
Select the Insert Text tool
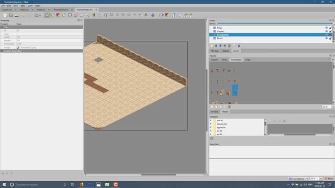[x=146, y=15]
